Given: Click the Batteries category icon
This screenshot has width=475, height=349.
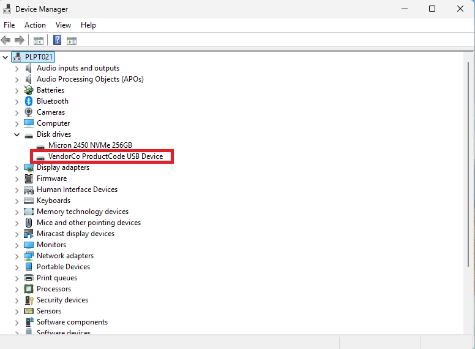Looking at the screenshot, I should pyautogui.click(x=29, y=90).
